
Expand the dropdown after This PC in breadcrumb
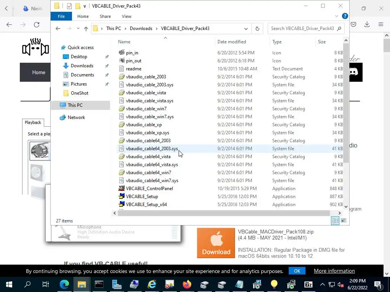tap(125, 29)
